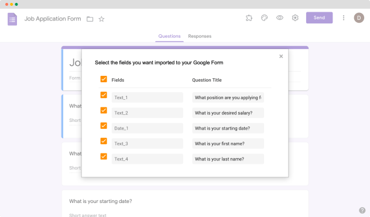Select the starting date question card

pos(185,204)
